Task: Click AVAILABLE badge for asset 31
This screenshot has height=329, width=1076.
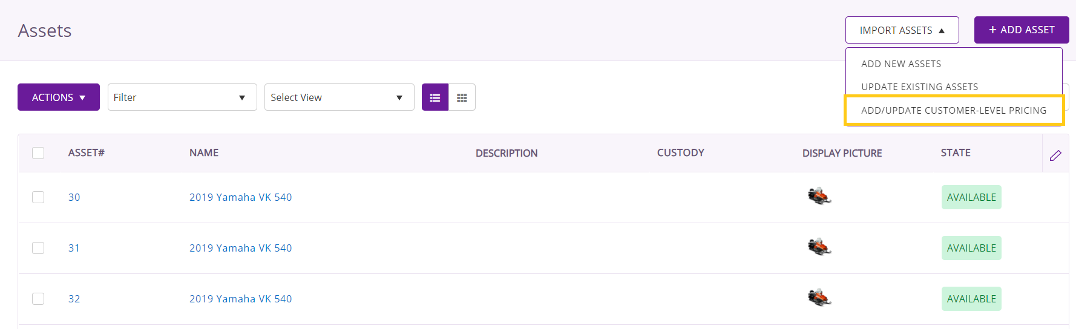Action: [x=971, y=248]
